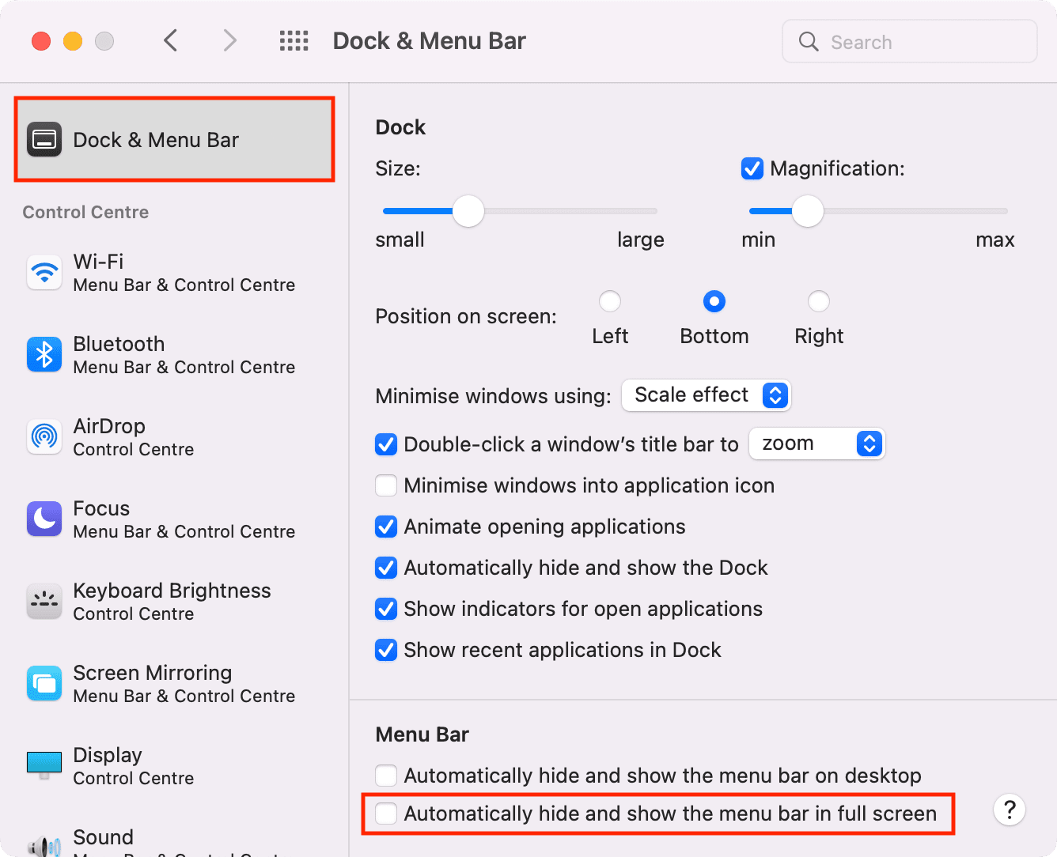Show all preferences grid icon

coord(294,41)
